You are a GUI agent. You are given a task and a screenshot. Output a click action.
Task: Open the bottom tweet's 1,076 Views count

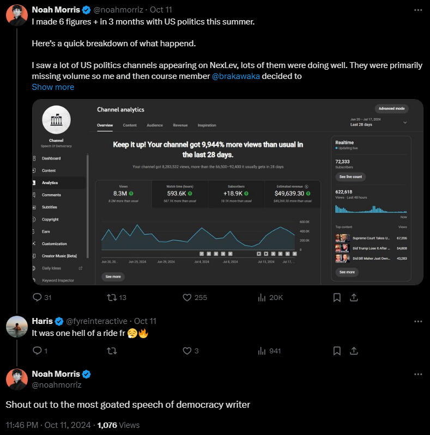click(118, 425)
